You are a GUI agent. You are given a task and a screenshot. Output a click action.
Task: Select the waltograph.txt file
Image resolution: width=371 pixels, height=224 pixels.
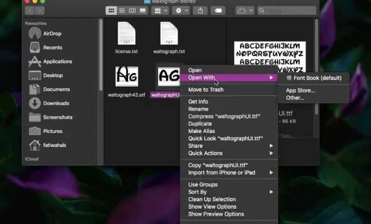169,38
